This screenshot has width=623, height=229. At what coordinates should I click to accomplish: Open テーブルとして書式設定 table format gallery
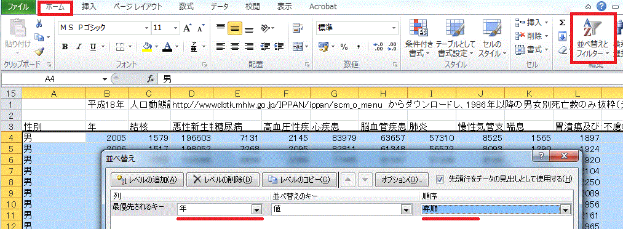(x=455, y=38)
